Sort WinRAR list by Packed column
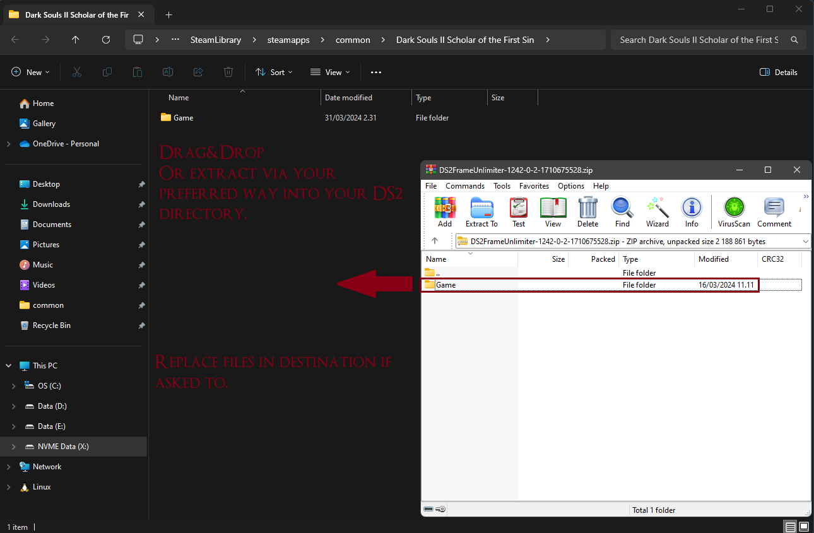Screen dimensions: 814x533 tap(593, 259)
